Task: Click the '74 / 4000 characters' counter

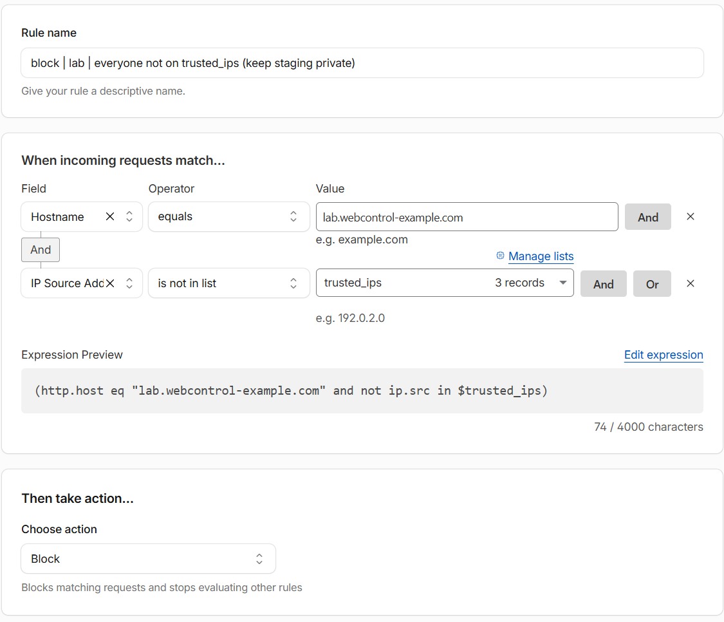Action: coord(648,427)
